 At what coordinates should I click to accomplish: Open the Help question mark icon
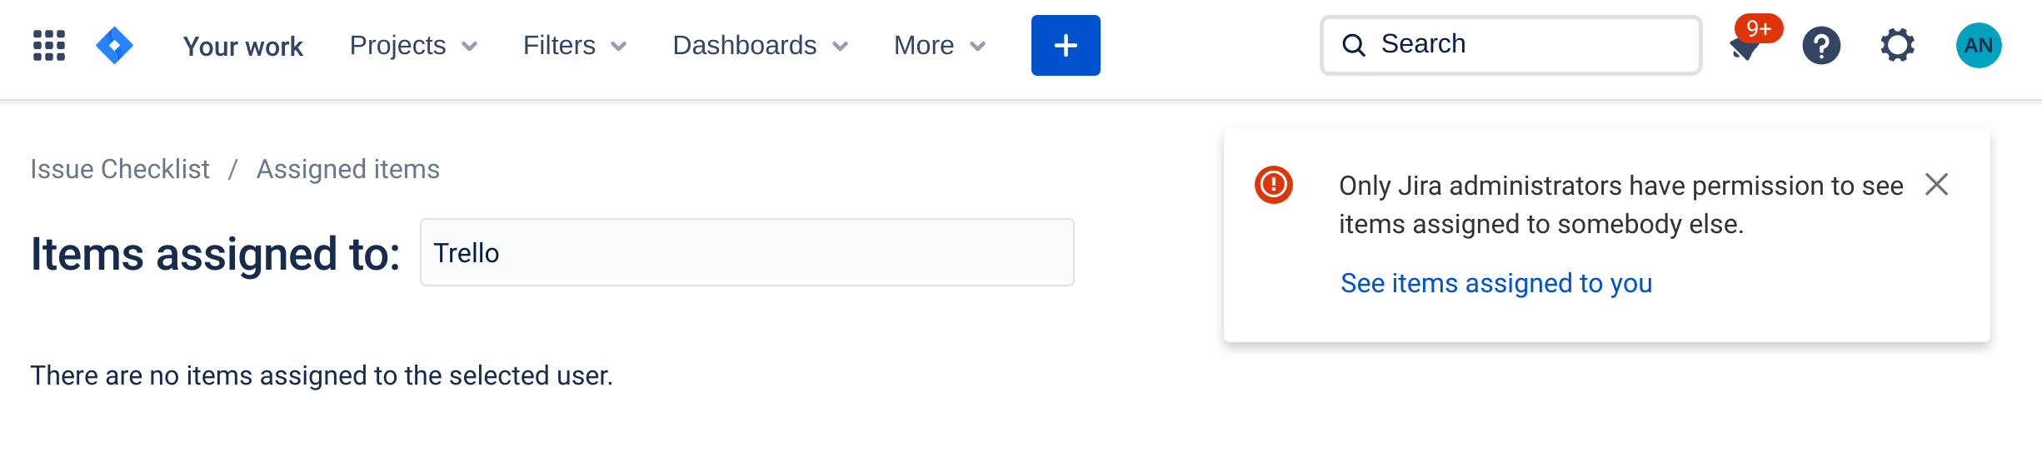[x=1820, y=46]
